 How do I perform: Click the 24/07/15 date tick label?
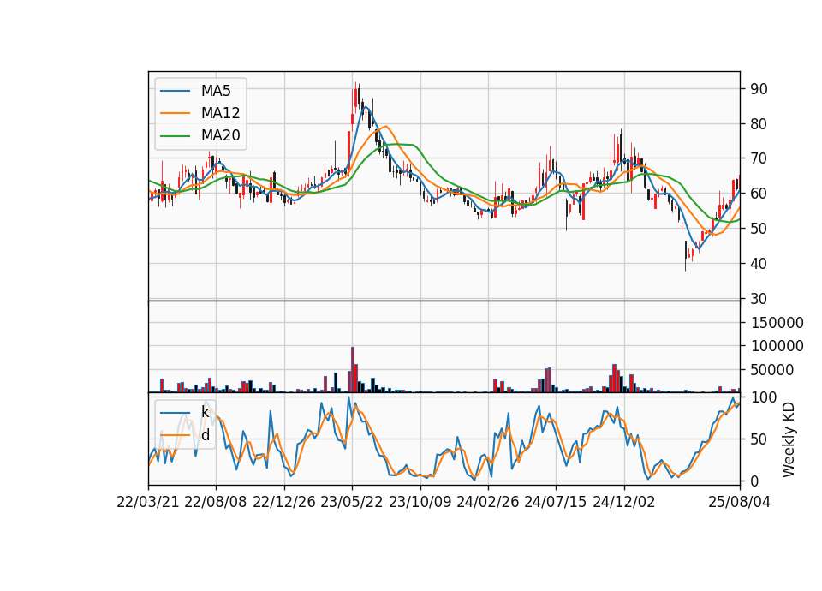tap(556, 502)
